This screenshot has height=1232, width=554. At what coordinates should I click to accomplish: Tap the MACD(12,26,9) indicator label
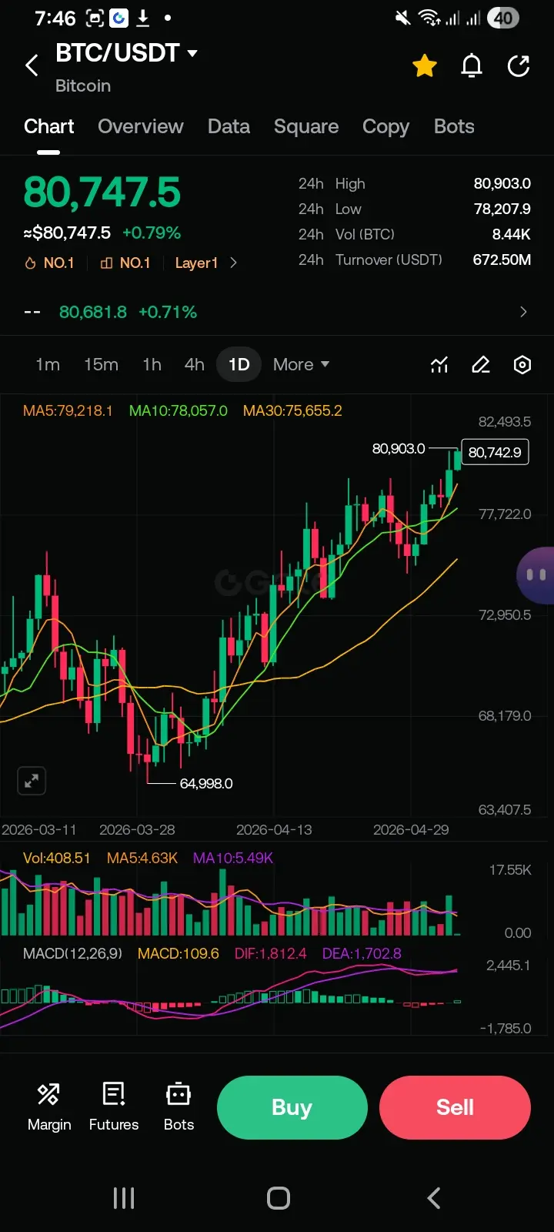point(72,953)
